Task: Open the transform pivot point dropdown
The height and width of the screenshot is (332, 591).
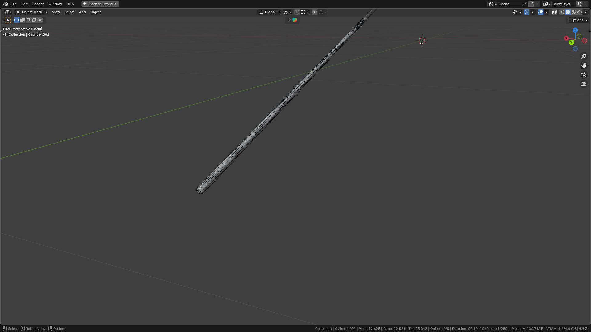Action: [287, 12]
